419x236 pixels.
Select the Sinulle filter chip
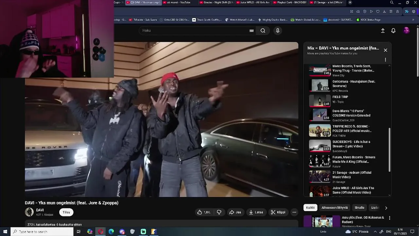[359, 207]
